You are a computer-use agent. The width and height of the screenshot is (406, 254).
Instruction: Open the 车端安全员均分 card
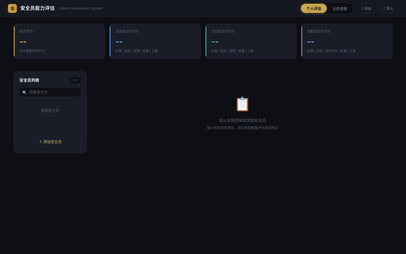[x=155, y=41]
